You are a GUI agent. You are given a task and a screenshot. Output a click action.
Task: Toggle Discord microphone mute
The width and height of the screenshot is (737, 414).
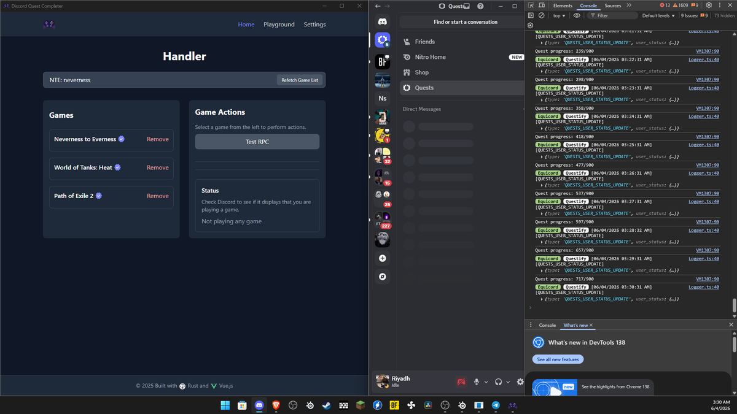click(476, 381)
